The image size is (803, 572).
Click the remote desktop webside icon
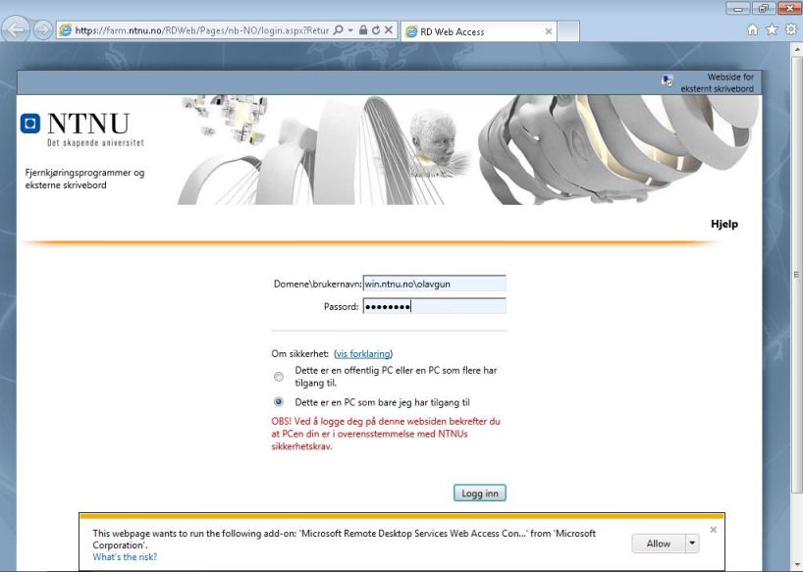pyautogui.click(x=667, y=80)
